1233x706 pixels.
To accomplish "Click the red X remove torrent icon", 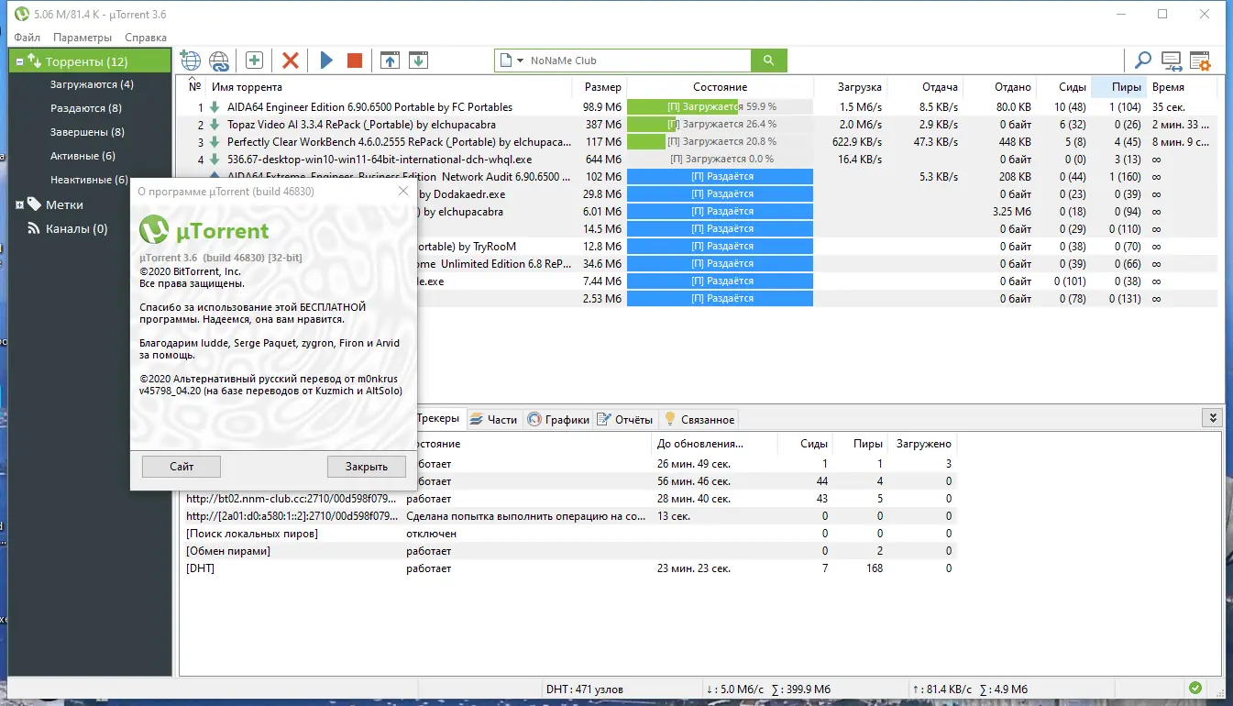I will click(x=291, y=61).
